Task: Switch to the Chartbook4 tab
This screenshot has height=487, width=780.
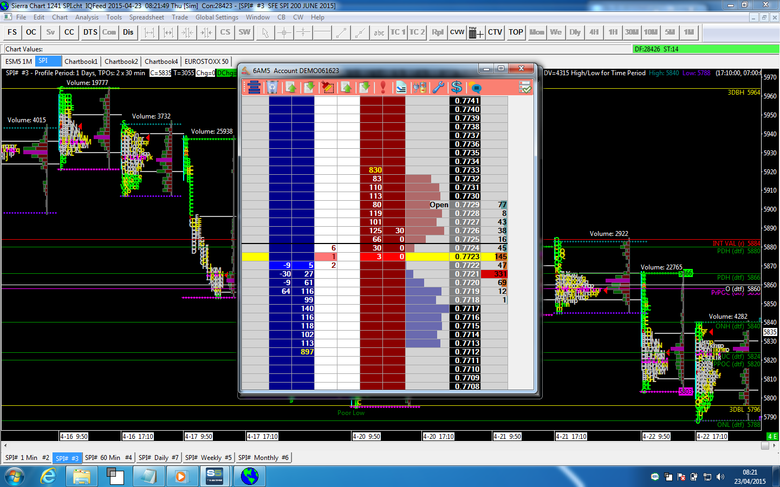Action: pyautogui.click(x=161, y=62)
